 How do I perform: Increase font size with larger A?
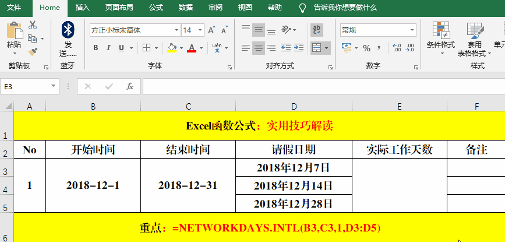(211, 30)
